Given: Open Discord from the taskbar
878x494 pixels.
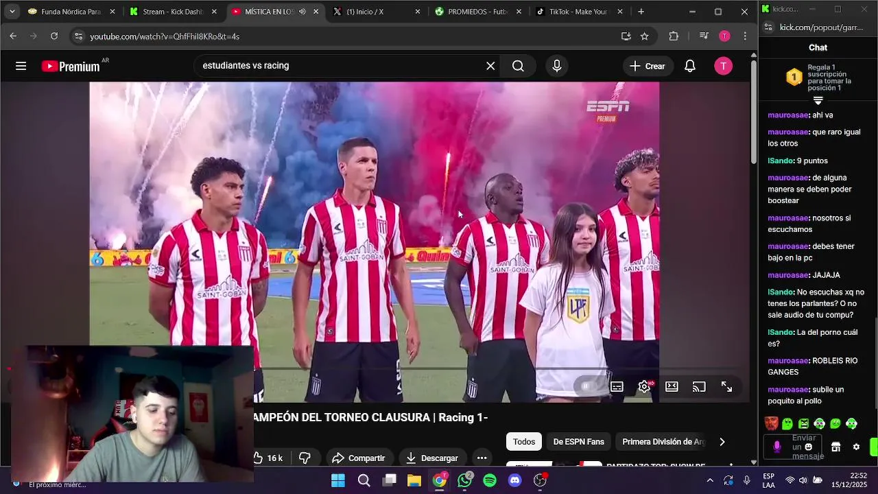Looking at the screenshot, I should [x=515, y=480].
